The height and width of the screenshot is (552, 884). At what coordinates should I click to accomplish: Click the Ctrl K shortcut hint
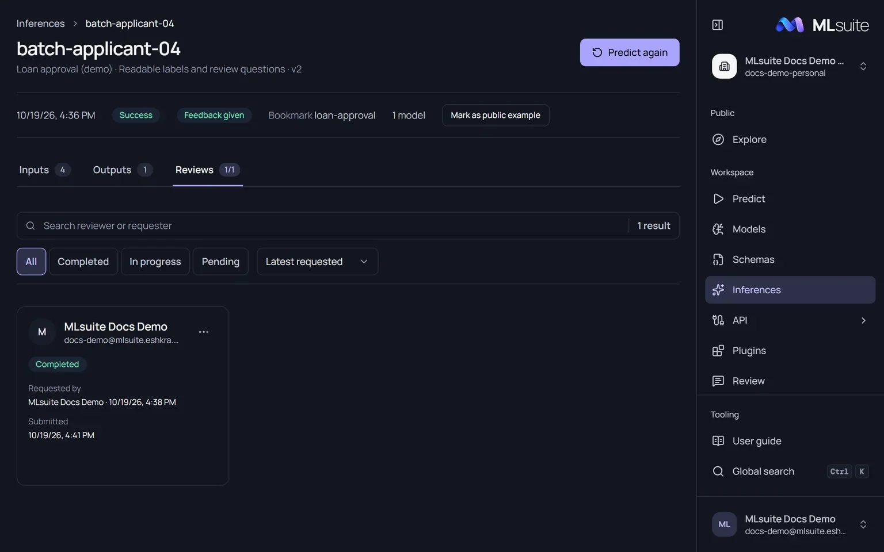point(848,471)
